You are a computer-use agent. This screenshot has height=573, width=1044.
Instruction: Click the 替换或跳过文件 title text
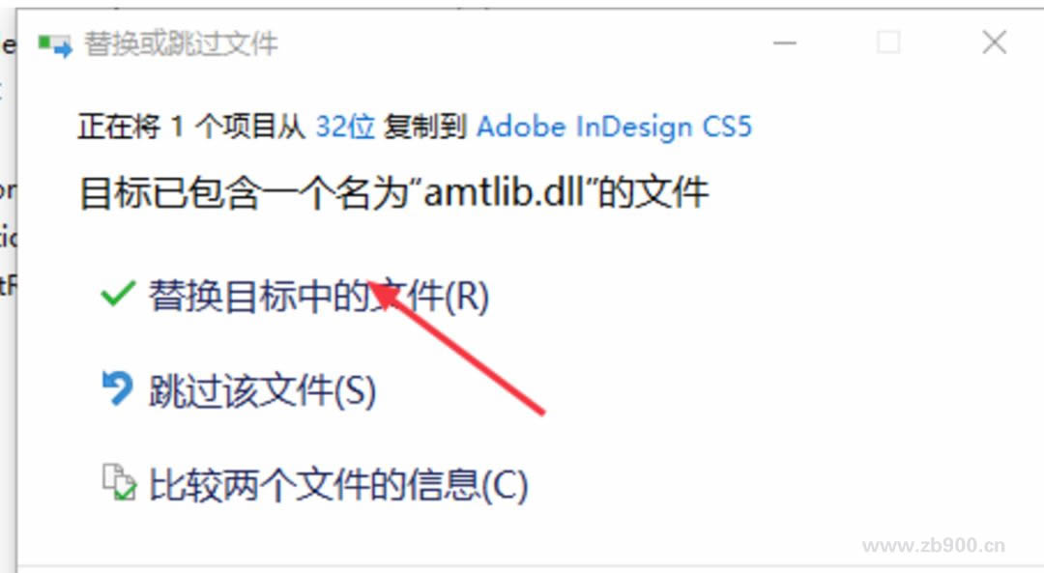click(x=181, y=44)
